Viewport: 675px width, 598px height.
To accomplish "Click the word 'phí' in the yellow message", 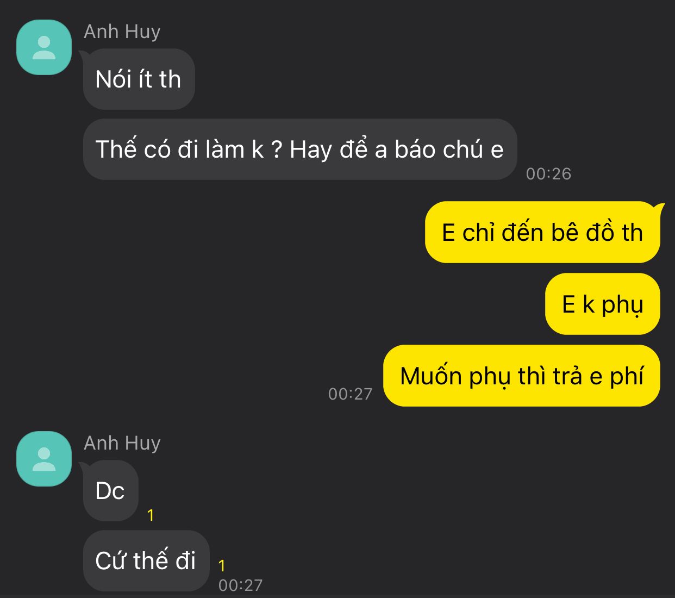I will pyautogui.click(x=627, y=377).
